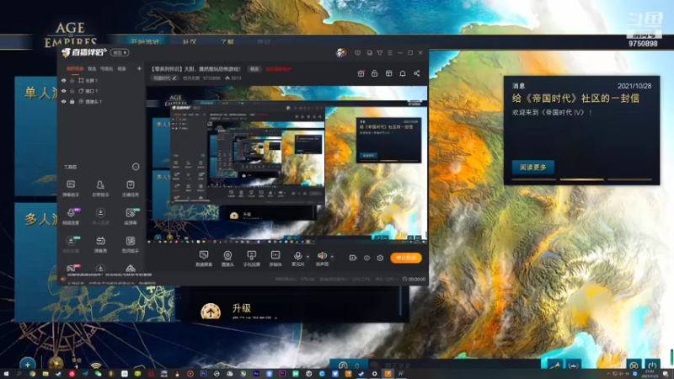The width and height of the screenshot is (674, 379).
Task: Click the funnel-shaped icon in the title bar
Action: click(x=380, y=53)
